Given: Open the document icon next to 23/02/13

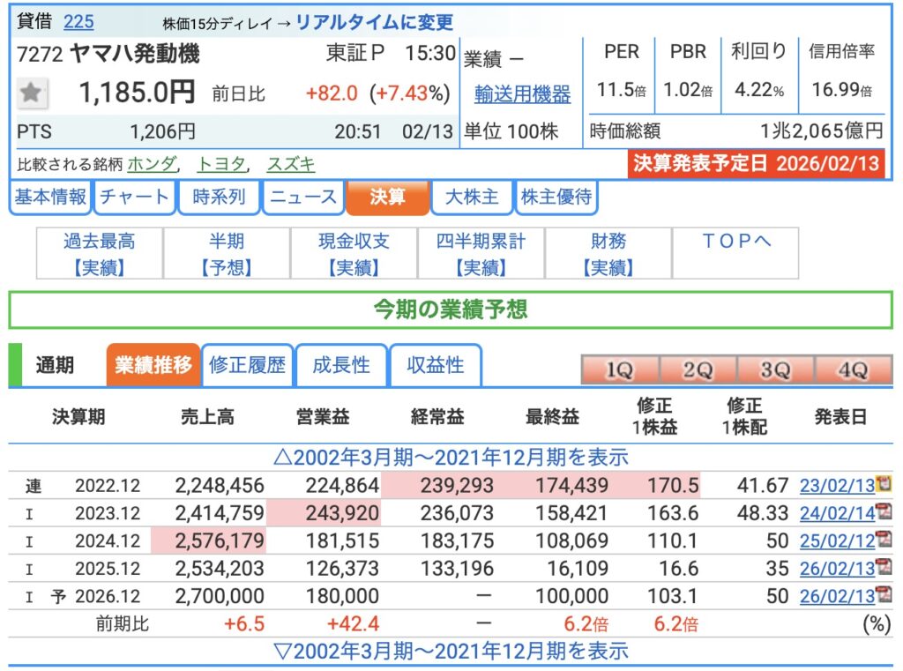Looking at the screenshot, I should [x=883, y=483].
